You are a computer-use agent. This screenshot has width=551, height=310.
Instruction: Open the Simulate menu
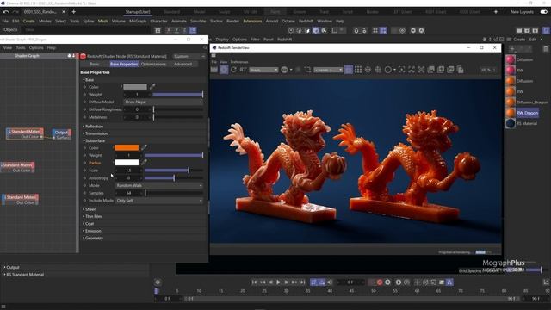198,21
